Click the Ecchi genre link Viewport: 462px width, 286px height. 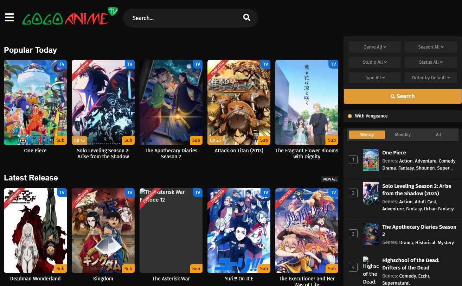(424, 276)
